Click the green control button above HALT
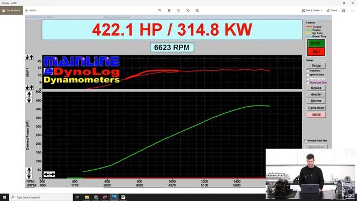357x201 pixels. [x=316, y=44]
